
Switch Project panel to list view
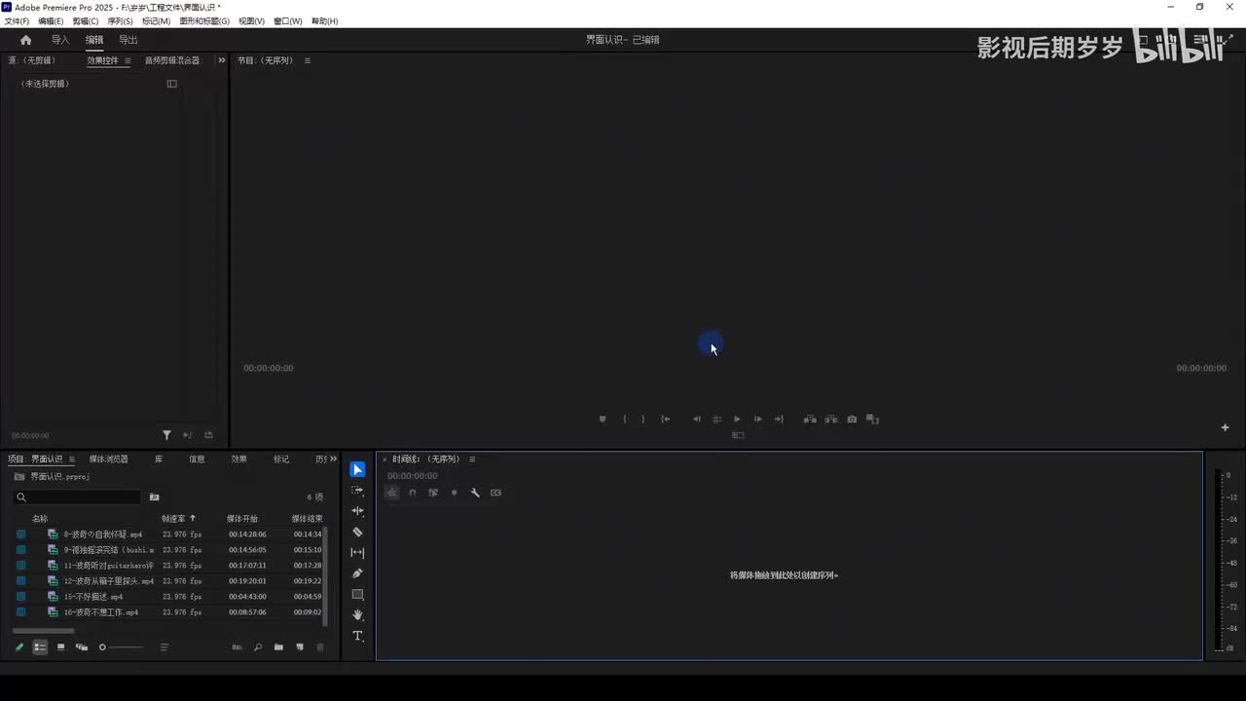coord(40,647)
